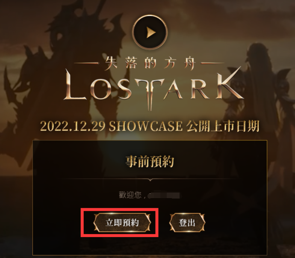This screenshot has height=258, width=295.
Task: Click the 立即預約 button
Action: (122, 222)
